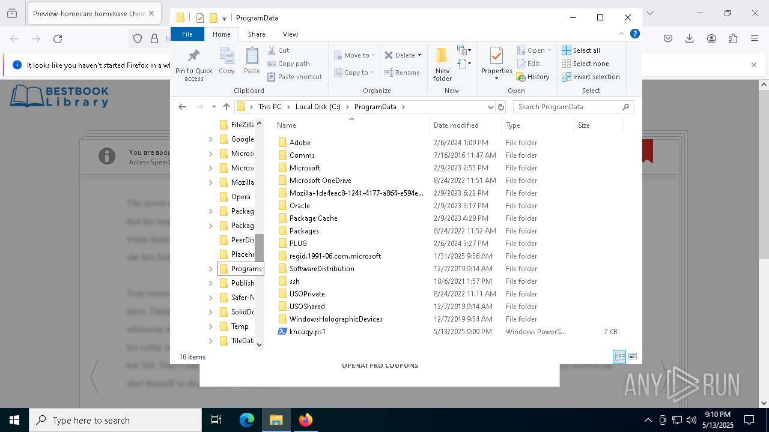The width and height of the screenshot is (769, 432).
Task: Select the Package Cache folder
Action: click(x=313, y=218)
